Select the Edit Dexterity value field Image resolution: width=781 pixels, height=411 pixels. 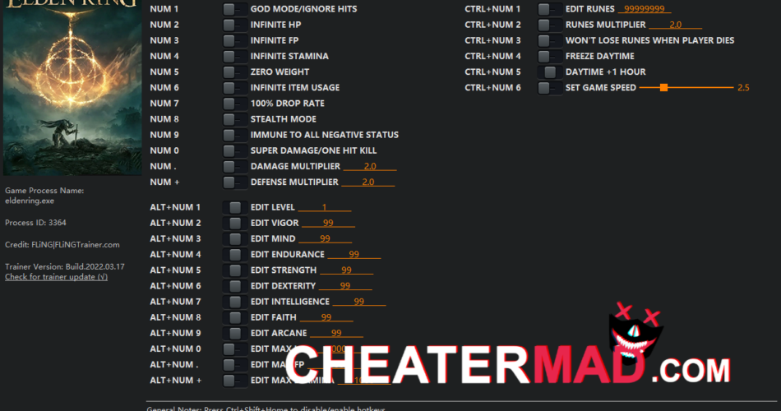pos(345,286)
